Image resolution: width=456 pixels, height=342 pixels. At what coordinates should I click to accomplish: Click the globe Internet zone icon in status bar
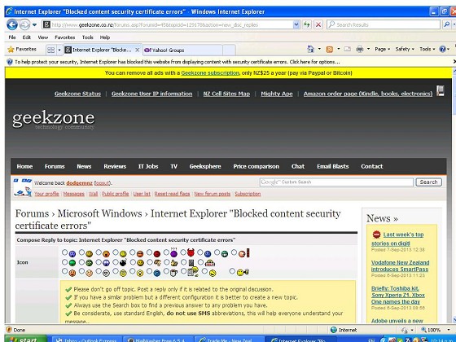coord(334,330)
